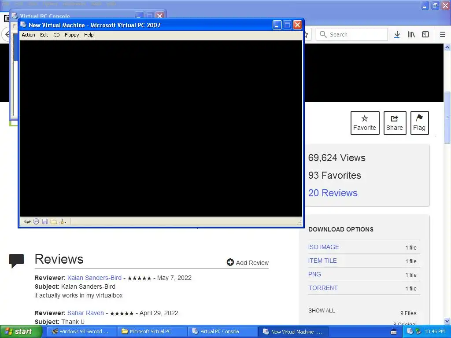Click the plus icon next to Add Review

coord(230,262)
